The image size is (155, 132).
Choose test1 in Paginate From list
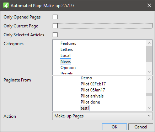85,108
